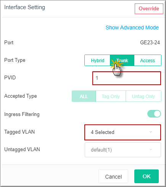
Task: Confirm settings with OK button
Action: 147,176
